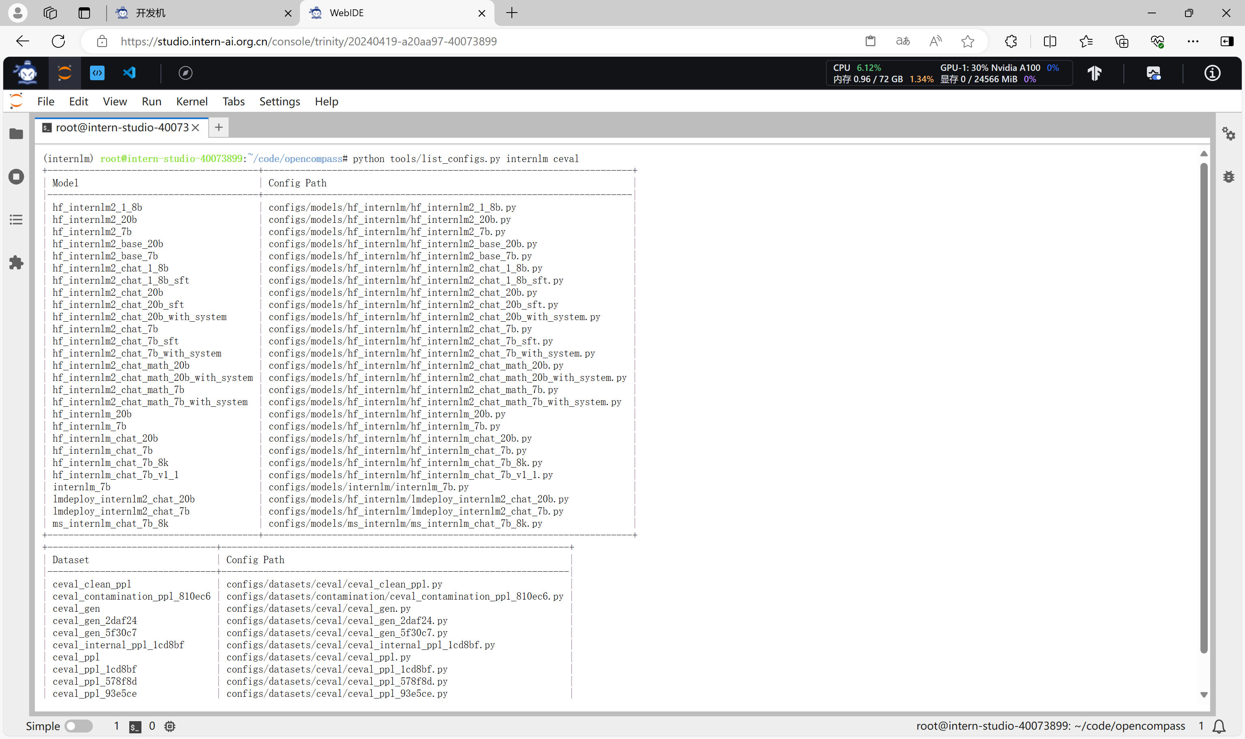Switch to the JupyterLab icon
This screenshot has height=739, width=1245.
[65, 73]
